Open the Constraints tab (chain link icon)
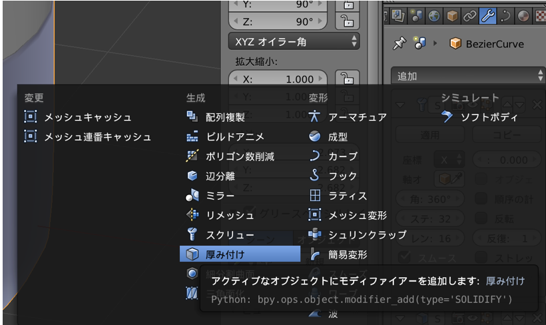 [x=469, y=16]
